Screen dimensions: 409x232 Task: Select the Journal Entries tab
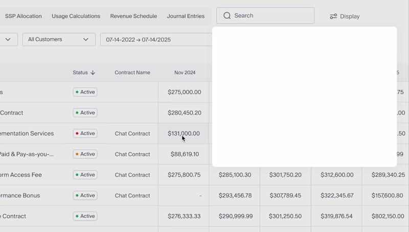click(x=186, y=16)
